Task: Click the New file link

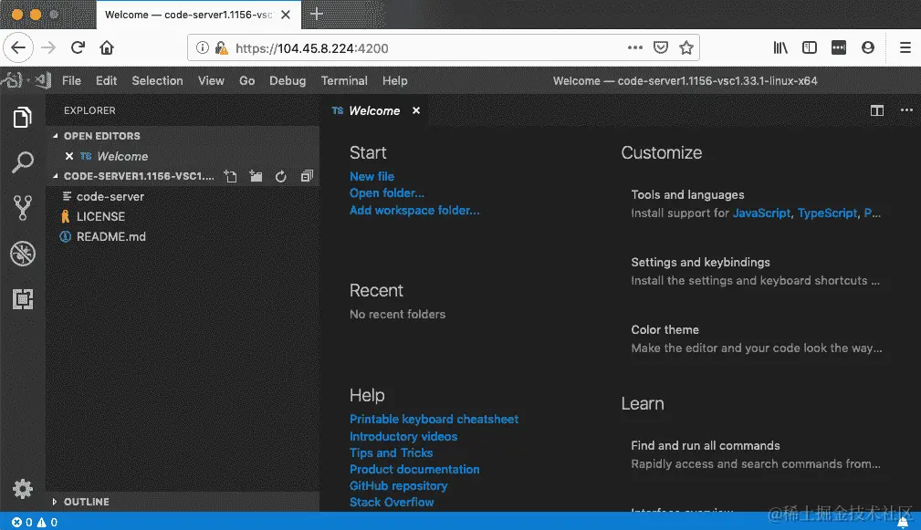Action: (x=372, y=176)
